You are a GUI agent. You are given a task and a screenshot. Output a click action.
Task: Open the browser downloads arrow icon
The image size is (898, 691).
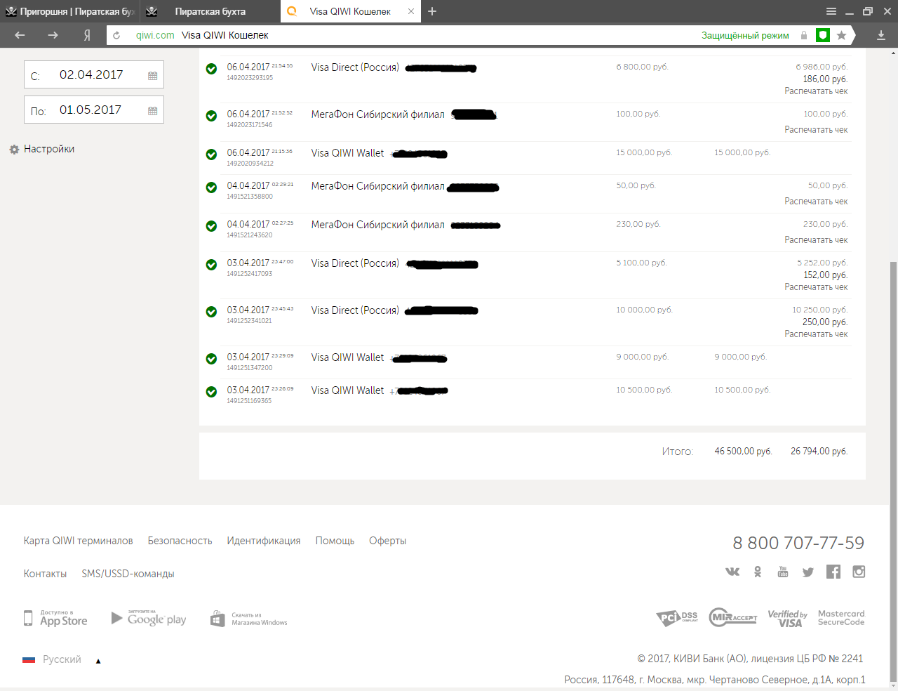[x=881, y=35]
